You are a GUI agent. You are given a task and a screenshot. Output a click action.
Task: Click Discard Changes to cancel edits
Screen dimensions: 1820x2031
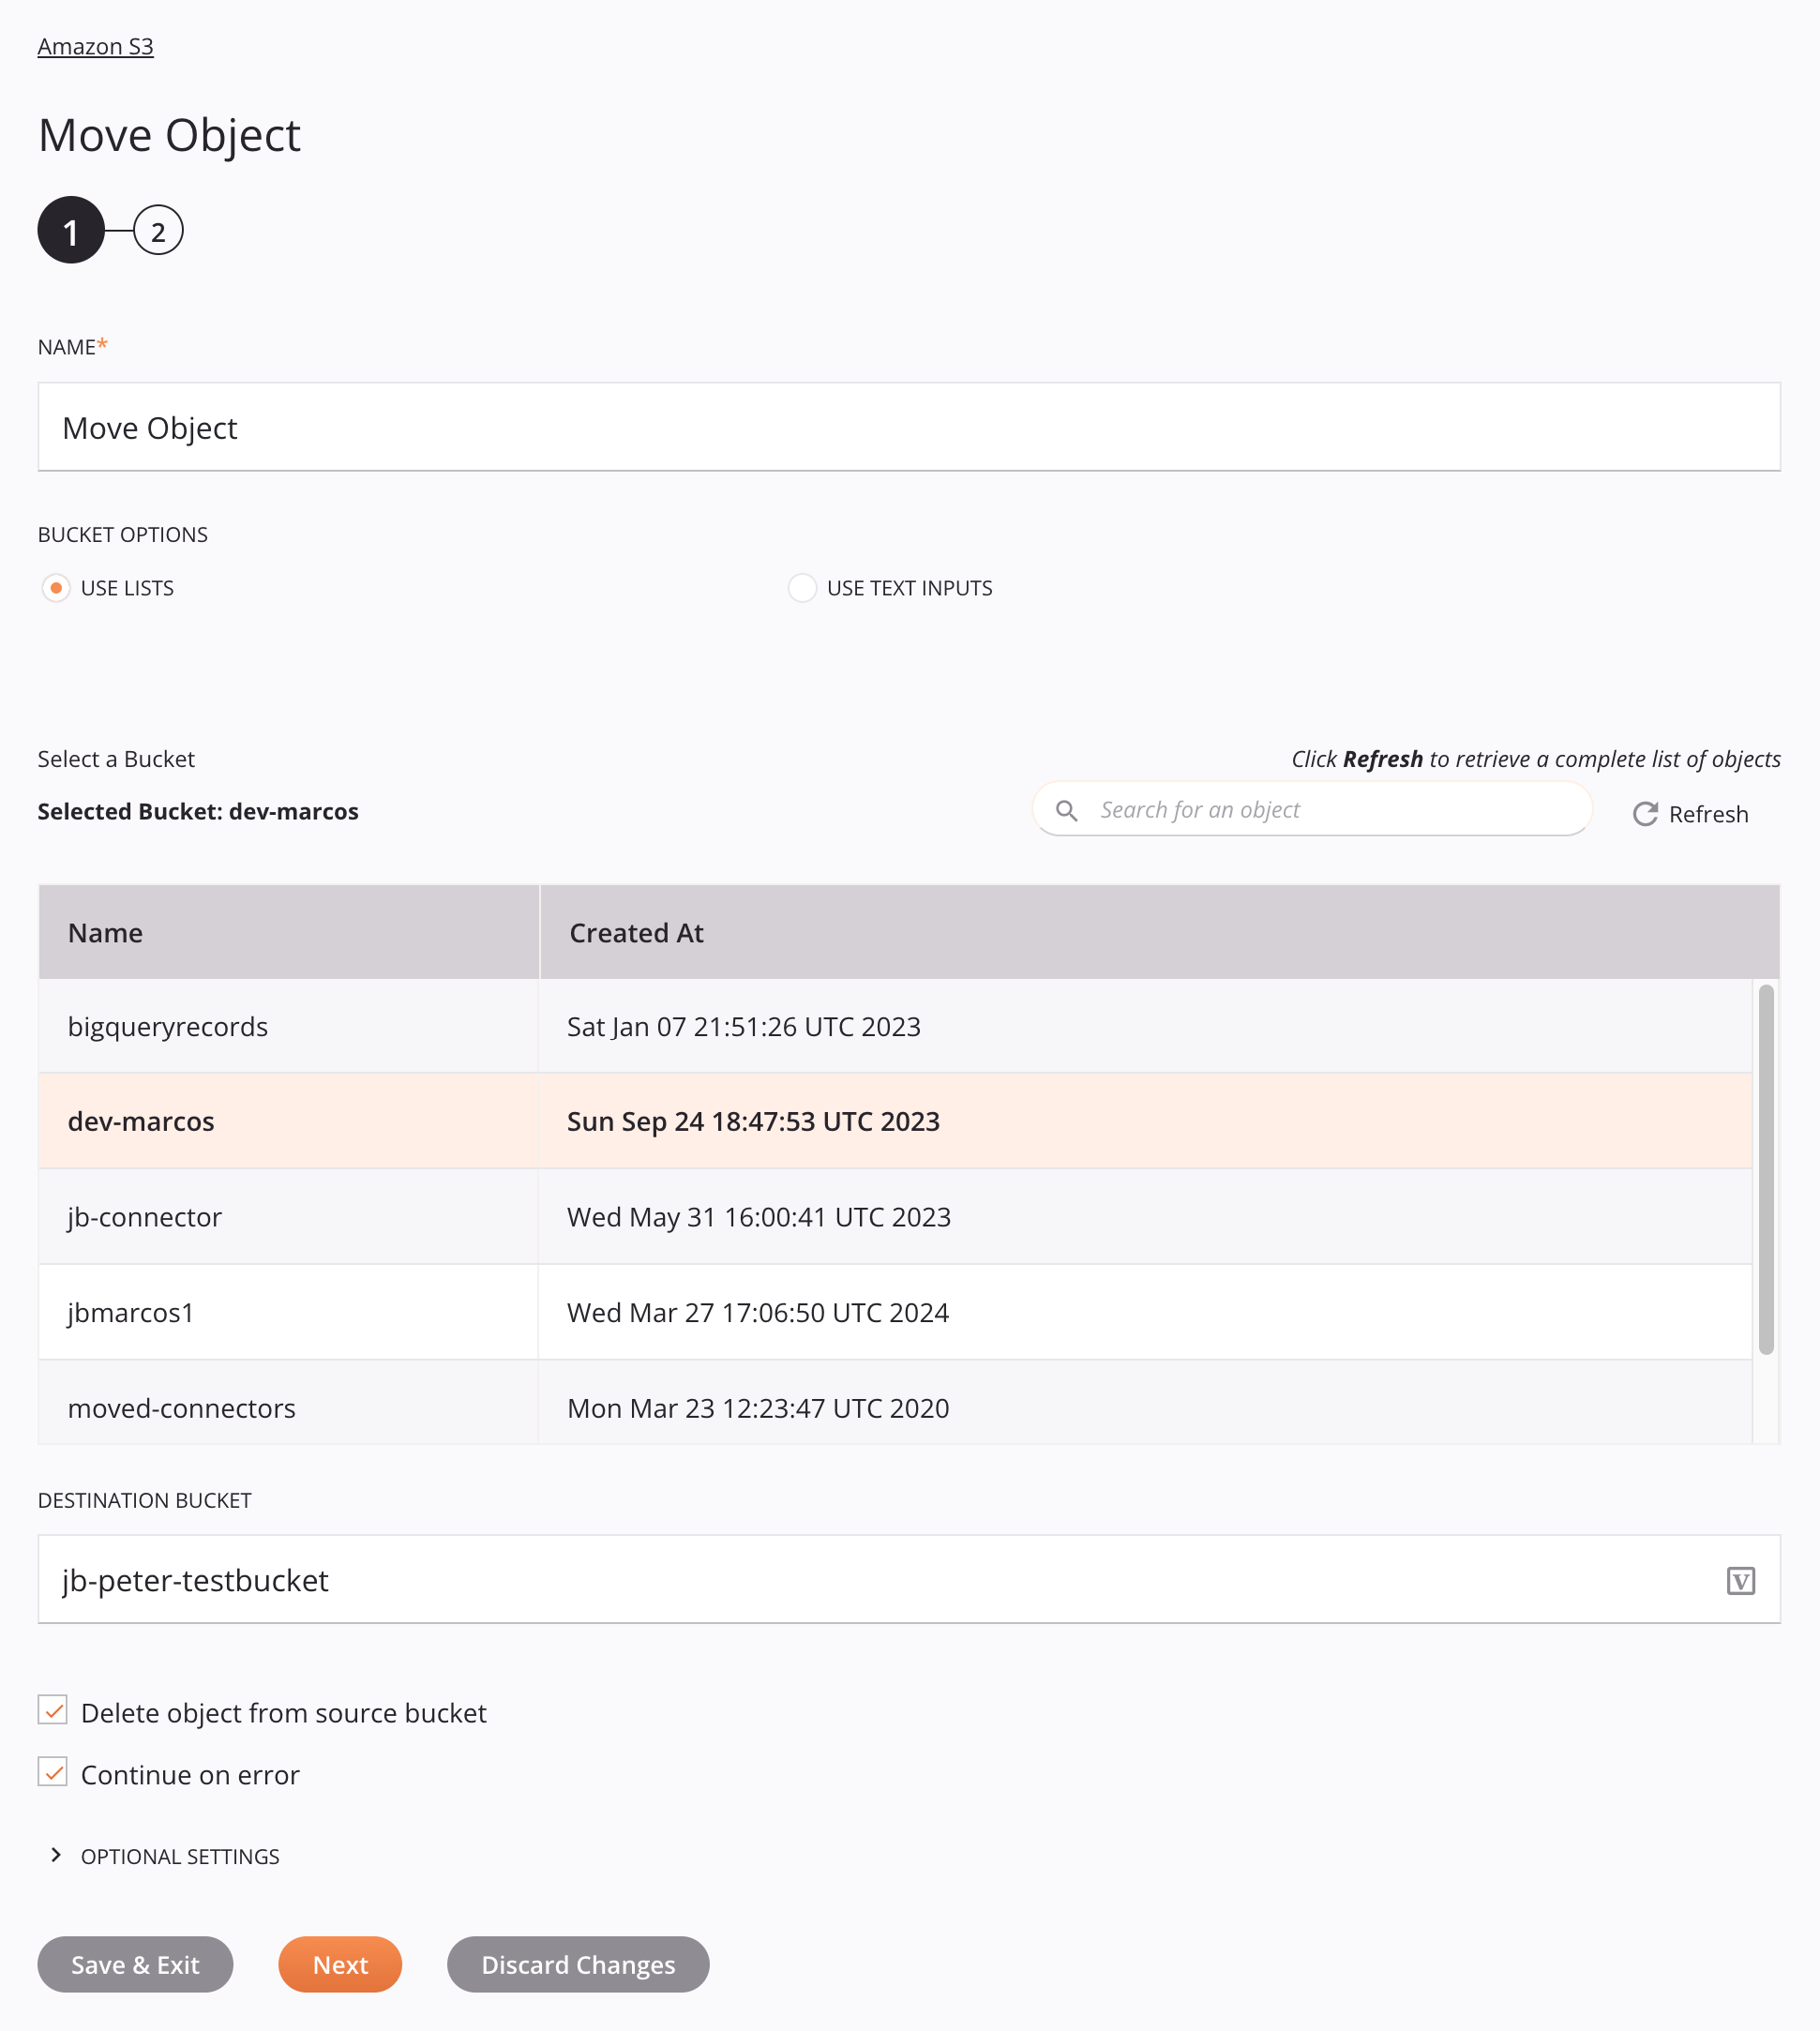pos(578,1964)
